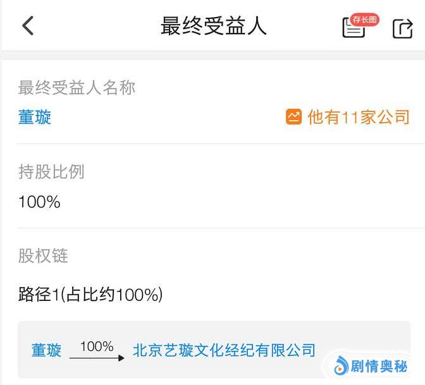
Task: Click the 持股比例 label
Action: pos(51,171)
